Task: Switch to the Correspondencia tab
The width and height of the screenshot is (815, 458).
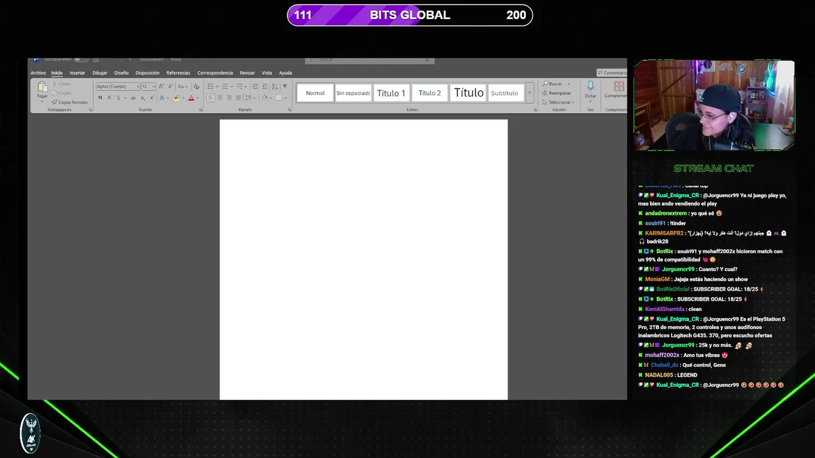Action: [215, 73]
